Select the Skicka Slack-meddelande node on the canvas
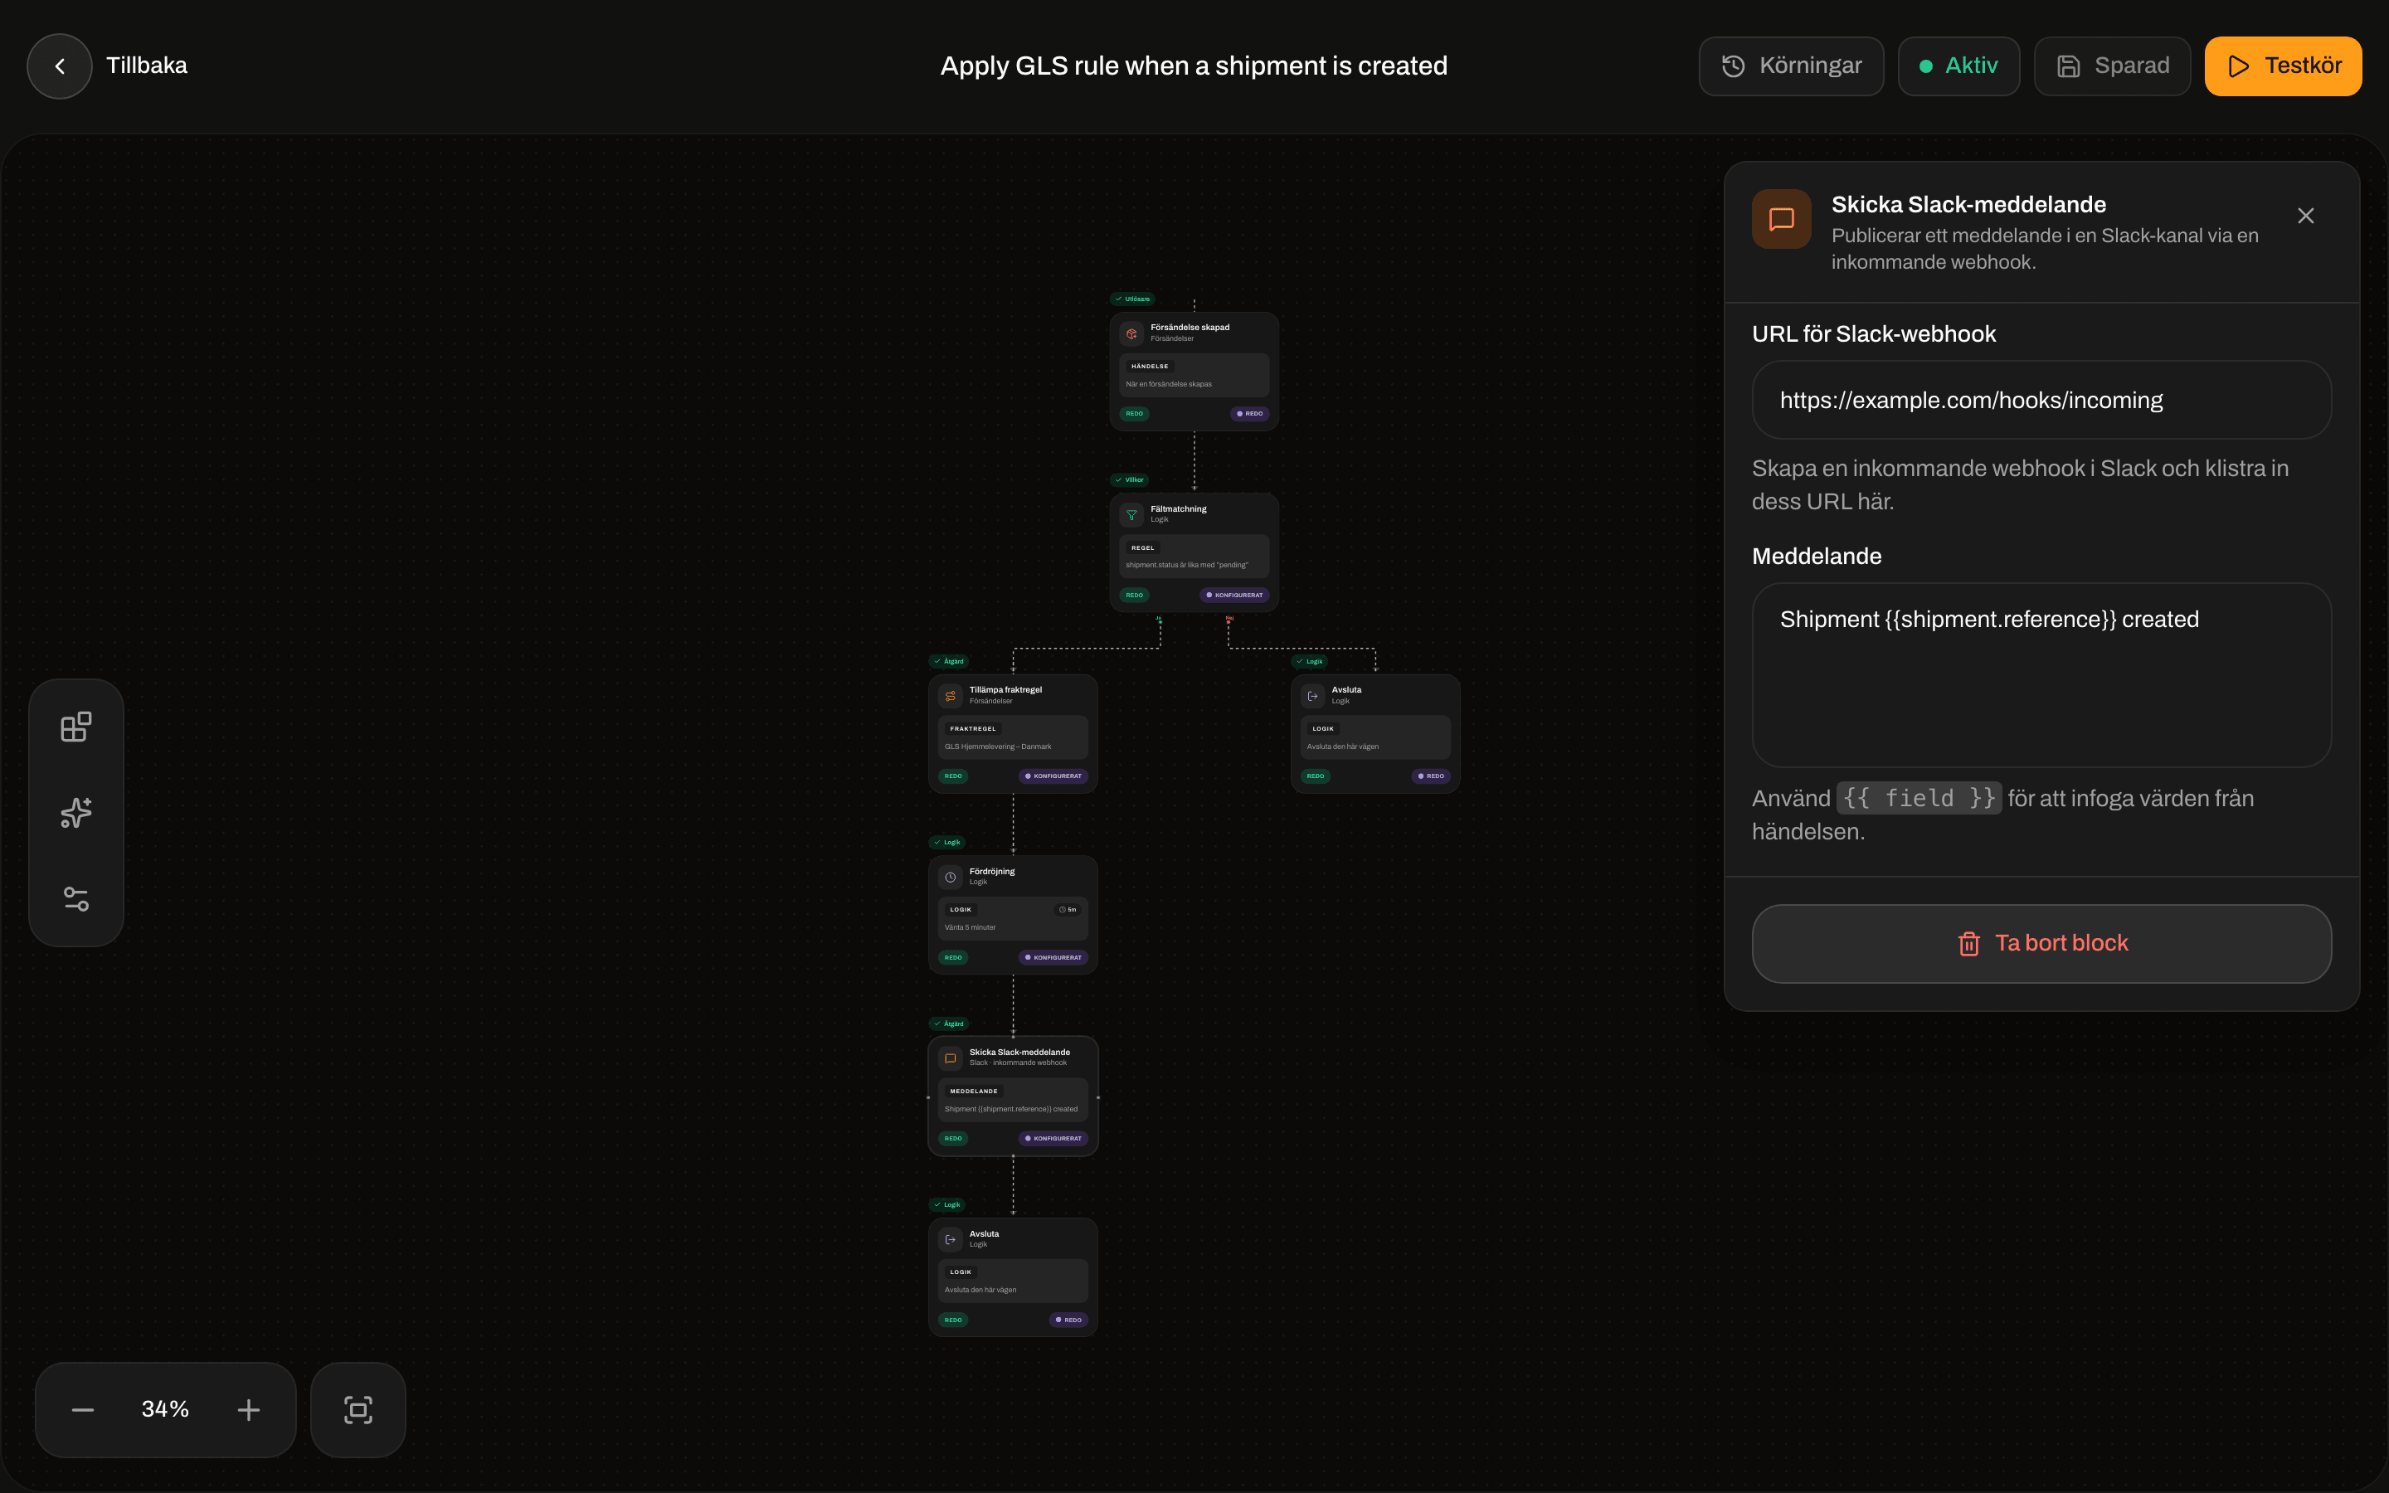Viewport: 2389px width, 1493px height. [x=1013, y=1096]
